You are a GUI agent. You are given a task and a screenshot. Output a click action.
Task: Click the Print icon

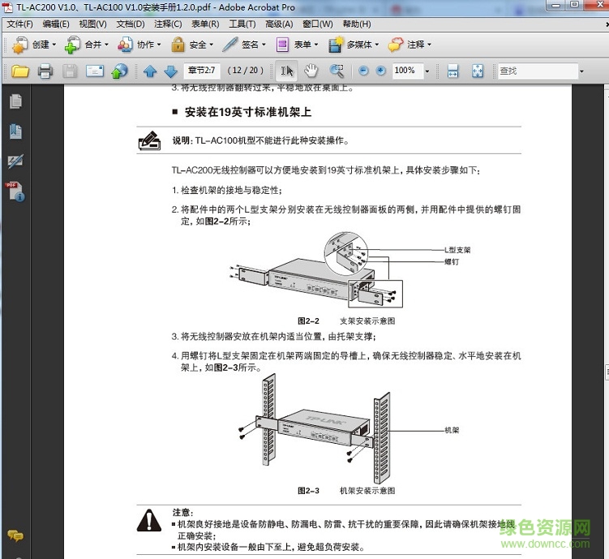pyautogui.click(x=45, y=71)
